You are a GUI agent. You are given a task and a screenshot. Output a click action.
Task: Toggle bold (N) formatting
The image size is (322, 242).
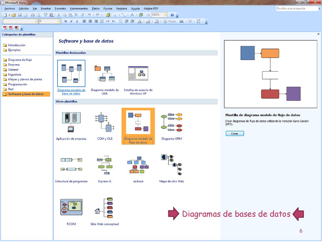click(65, 21)
